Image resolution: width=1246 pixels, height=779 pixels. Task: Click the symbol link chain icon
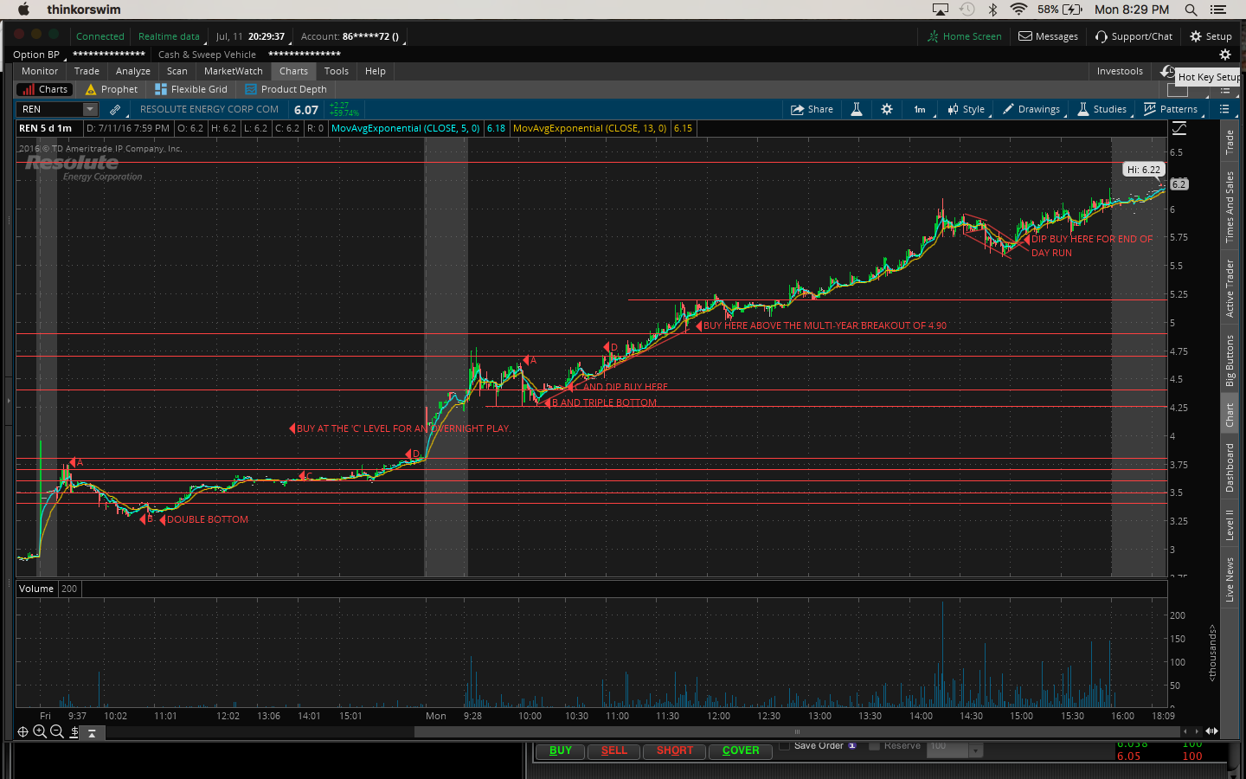point(115,110)
